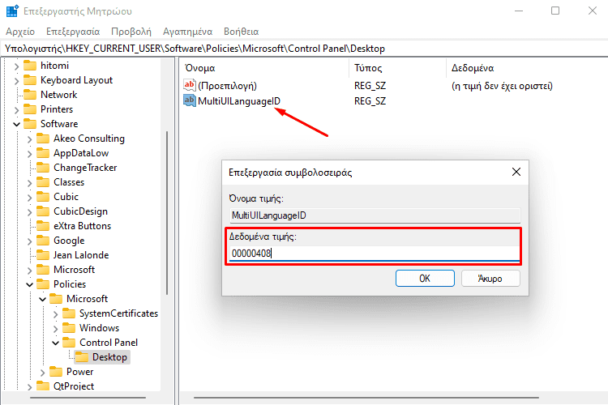Expand the Cubic key
The image size is (608, 405).
pyautogui.click(x=29, y=198)
